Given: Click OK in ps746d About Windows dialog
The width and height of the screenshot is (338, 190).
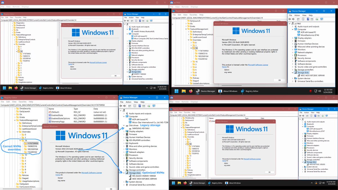Looking at the screenshot, I should (x=279, y=80).
